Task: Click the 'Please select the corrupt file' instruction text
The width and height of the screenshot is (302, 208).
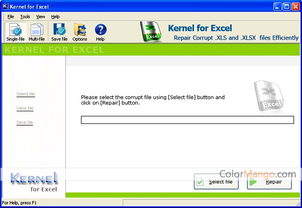Action: 153,100
